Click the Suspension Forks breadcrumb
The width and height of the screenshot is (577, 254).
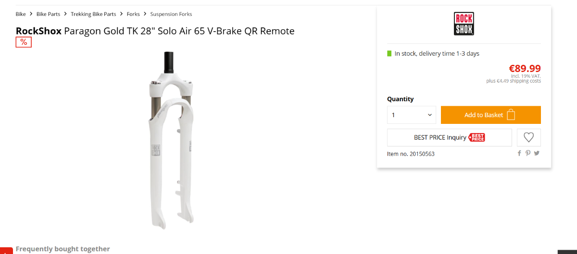[171, 14]
